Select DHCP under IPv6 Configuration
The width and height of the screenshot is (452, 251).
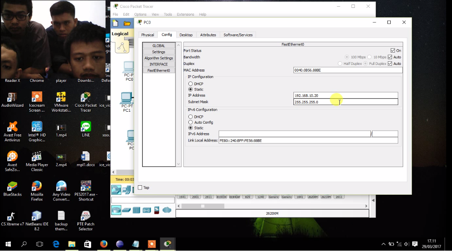pos(190,117)
